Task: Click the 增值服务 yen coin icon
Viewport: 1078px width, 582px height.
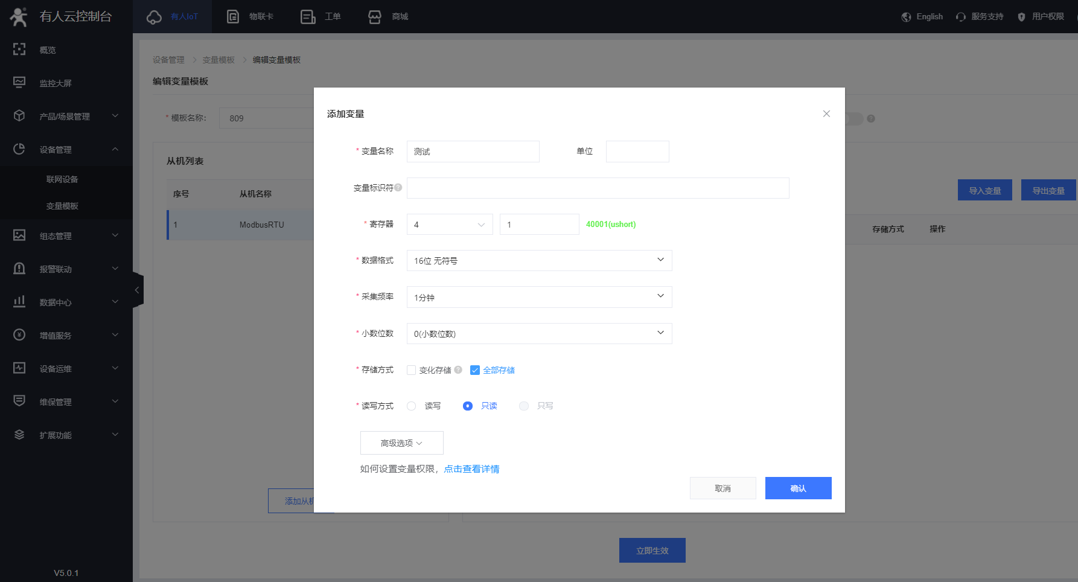Action: pyautogui.click(x=19, y=335)
